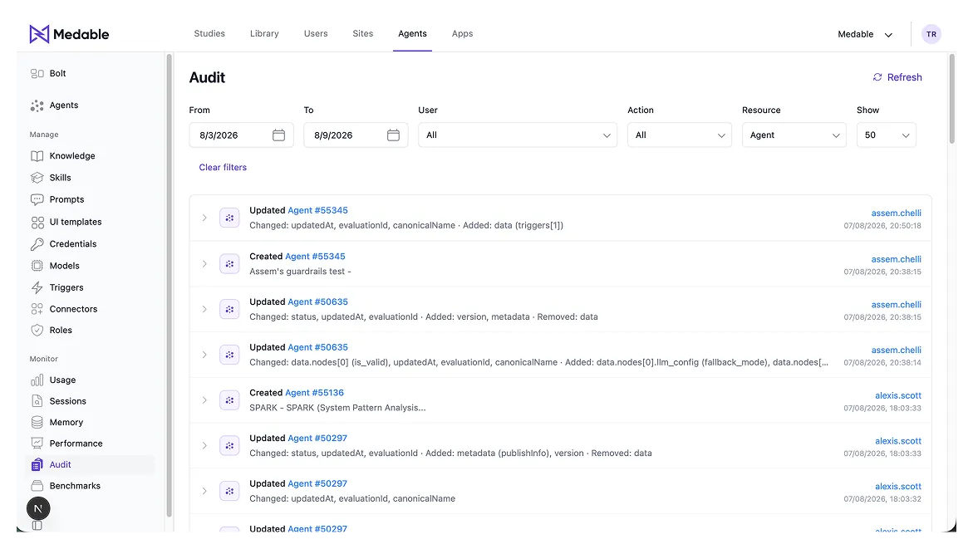Switch to the Sites tab

click(x=363, y=33)
